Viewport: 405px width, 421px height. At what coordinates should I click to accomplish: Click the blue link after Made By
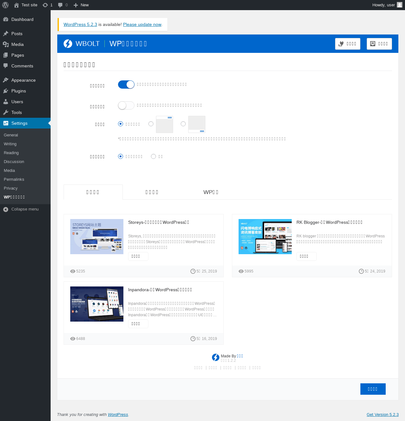[240, 356]
